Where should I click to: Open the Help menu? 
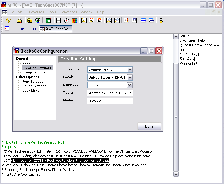click(x=101, y=12)
